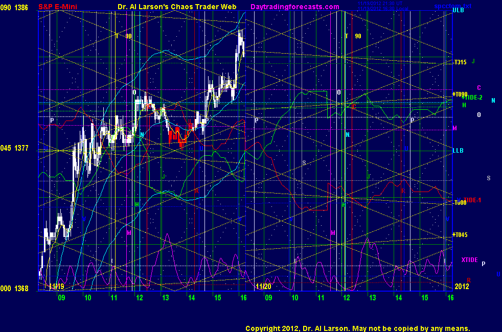Click the "11/20" session date label
The width and height of the screenshot is (502, 332).
click(263, 287)
